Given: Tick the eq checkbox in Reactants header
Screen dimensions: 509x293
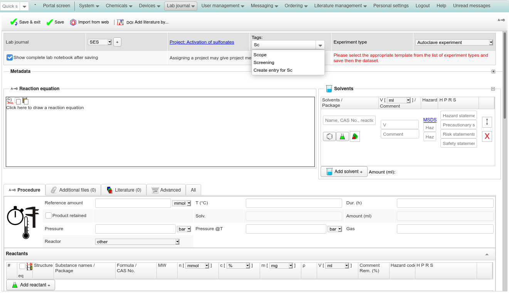Looking at the screenshot, I should (x=22, y=266).
